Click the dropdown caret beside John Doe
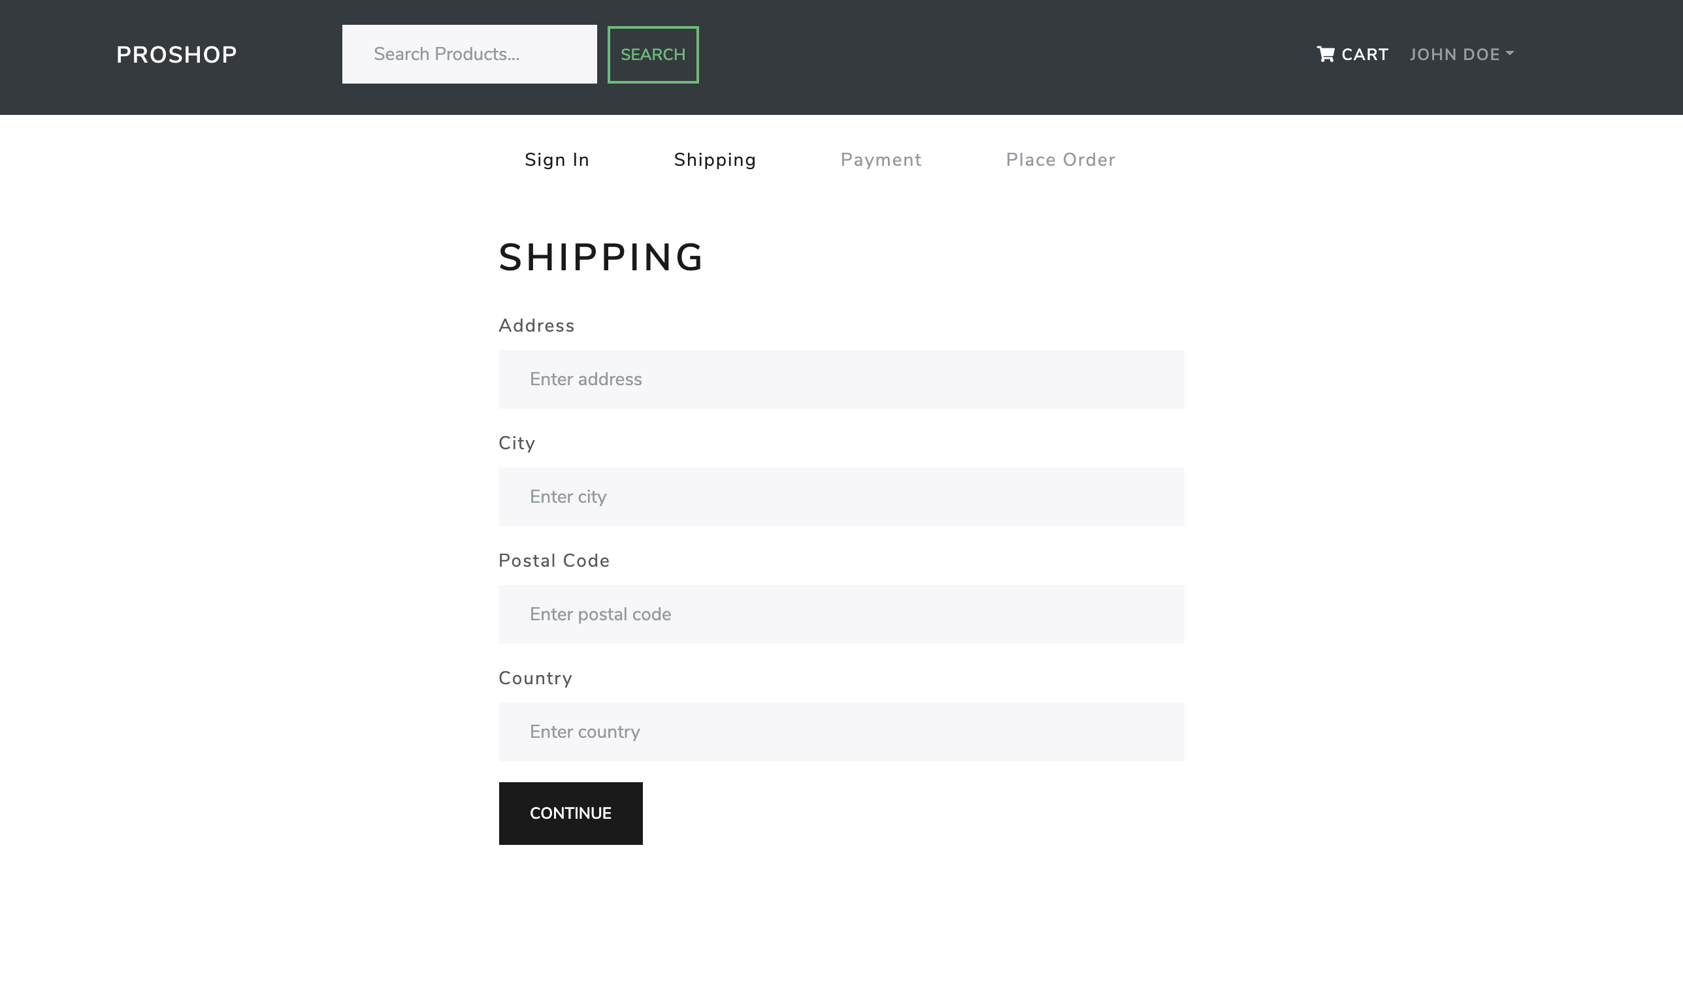 coord(1510,54)
